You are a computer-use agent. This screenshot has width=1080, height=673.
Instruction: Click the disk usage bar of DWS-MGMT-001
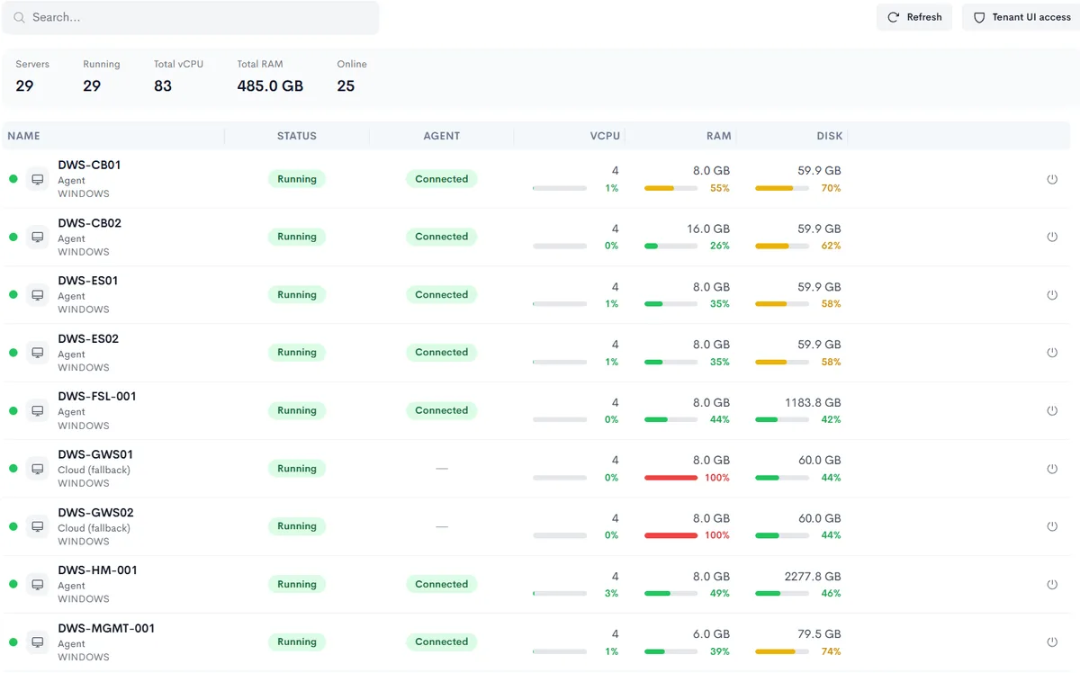click(x=782, y=651)
